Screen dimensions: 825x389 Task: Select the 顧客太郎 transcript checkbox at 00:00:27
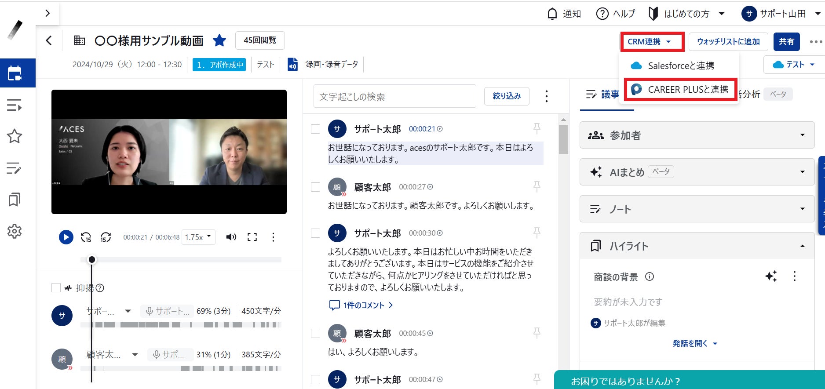pyautogui.click(x=315, y=187)
